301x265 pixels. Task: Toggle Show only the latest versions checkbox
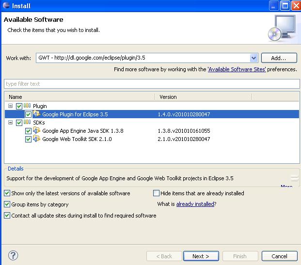point(7,193)
